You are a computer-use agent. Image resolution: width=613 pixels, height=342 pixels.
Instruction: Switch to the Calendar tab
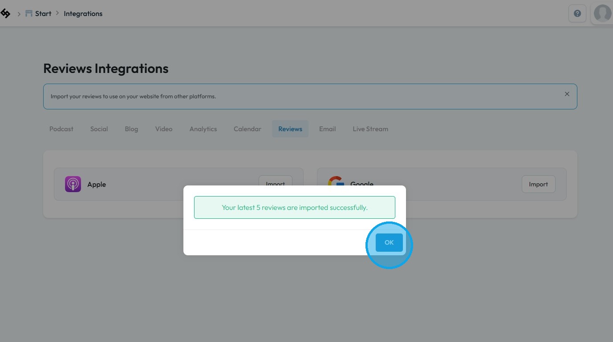pyautogui.click(x=248, y=129)
